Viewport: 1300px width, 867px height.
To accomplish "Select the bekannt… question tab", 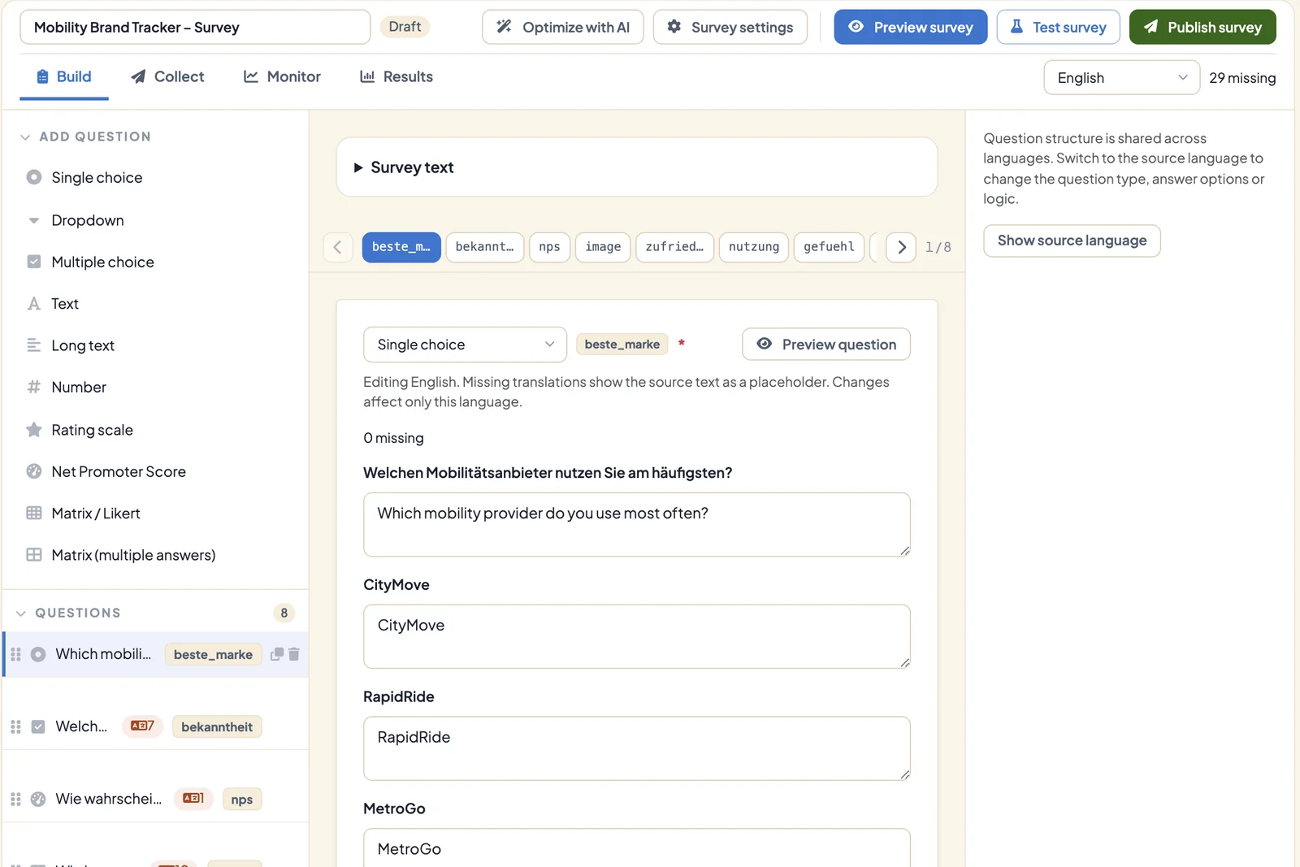I will [485, 247].
